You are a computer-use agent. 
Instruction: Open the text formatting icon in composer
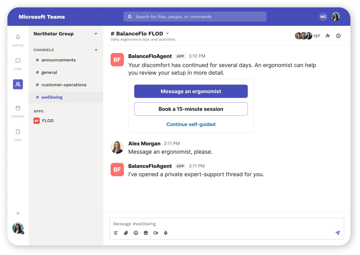point(116,233)
